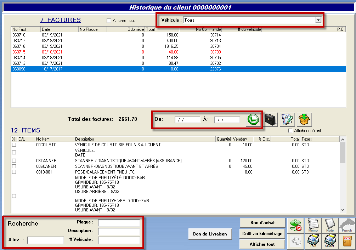Click the Taxes column header
Viewport: 356px width, 250px height.
320,139
